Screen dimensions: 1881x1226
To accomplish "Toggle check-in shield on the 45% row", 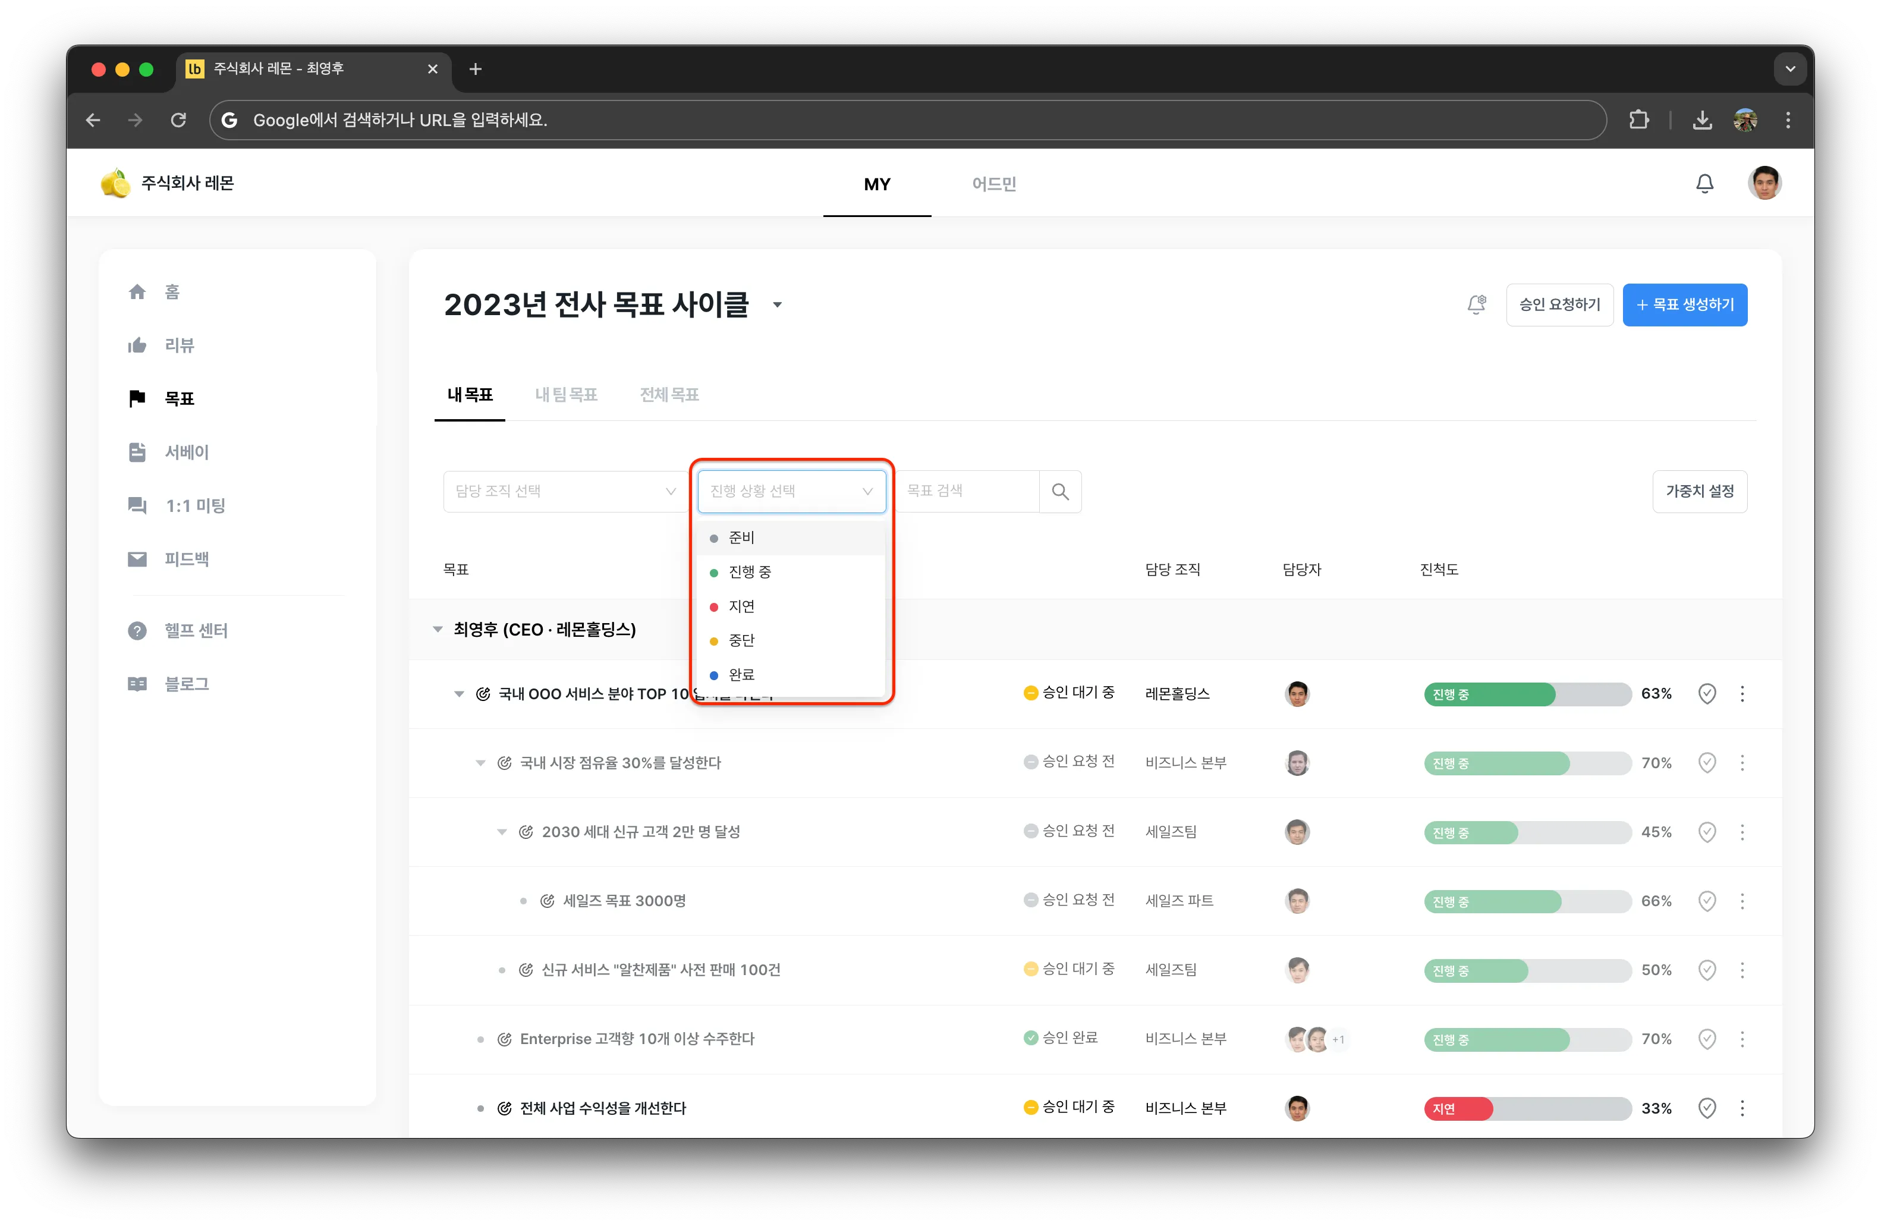I will pyautogui.click(x=1707, y=832).
